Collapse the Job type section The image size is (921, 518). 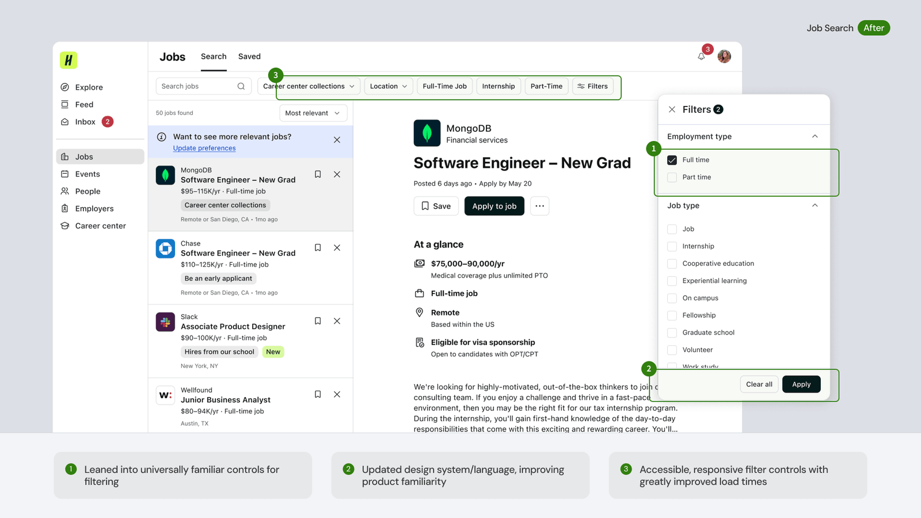(815, 205)
